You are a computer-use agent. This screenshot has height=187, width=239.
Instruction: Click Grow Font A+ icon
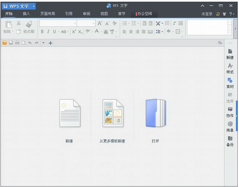coord(100,23)
